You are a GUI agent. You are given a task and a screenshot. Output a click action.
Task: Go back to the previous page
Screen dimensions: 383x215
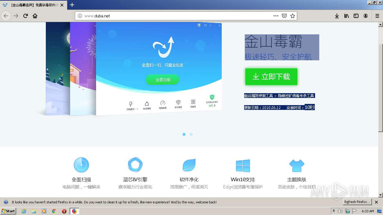pos(6,16)
